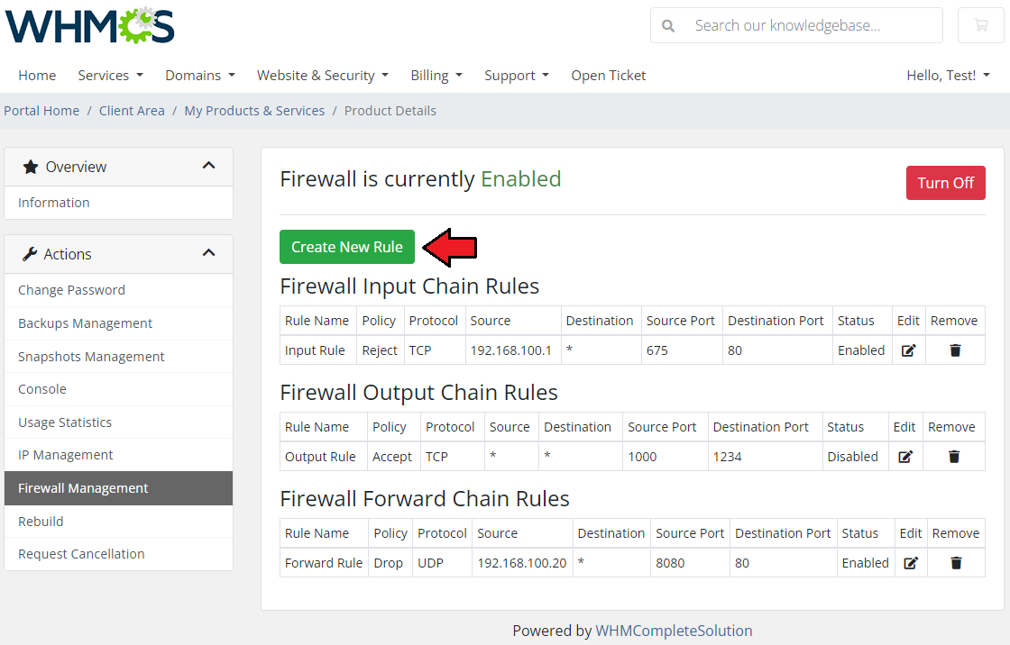Viewport: 1010px width, 645px height.
Task: Click the Output Rule name cell
Action: pos(324,457)
